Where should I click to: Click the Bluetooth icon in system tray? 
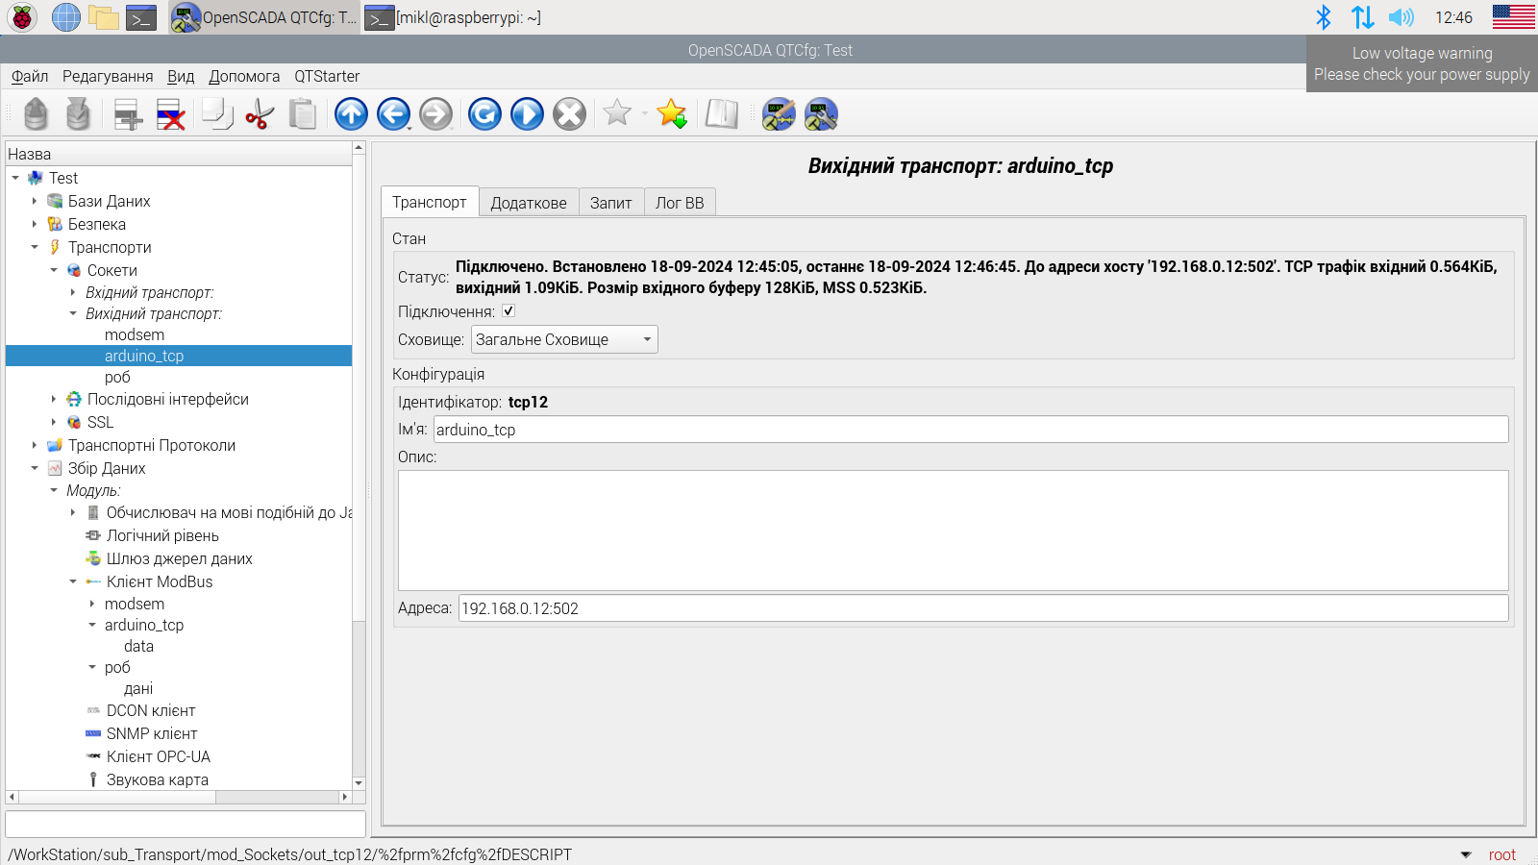tap(1323, 17)
